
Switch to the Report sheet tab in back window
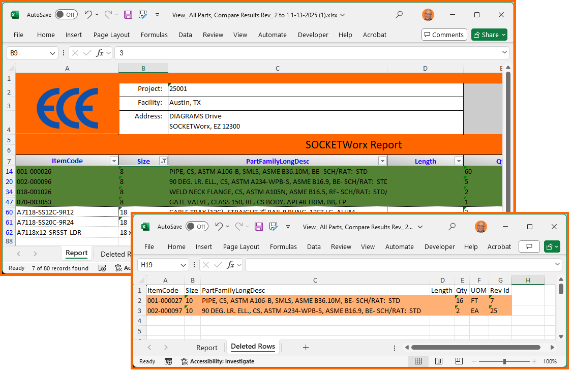76,253
